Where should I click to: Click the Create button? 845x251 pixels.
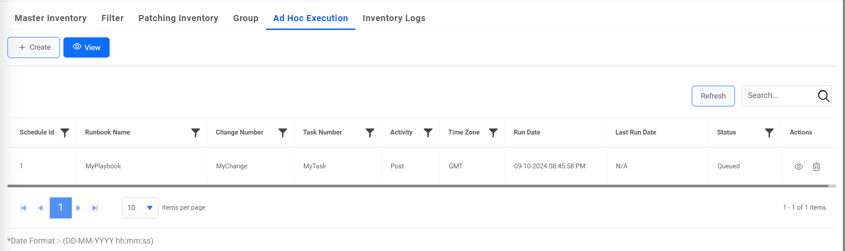(x=34, y=47)
